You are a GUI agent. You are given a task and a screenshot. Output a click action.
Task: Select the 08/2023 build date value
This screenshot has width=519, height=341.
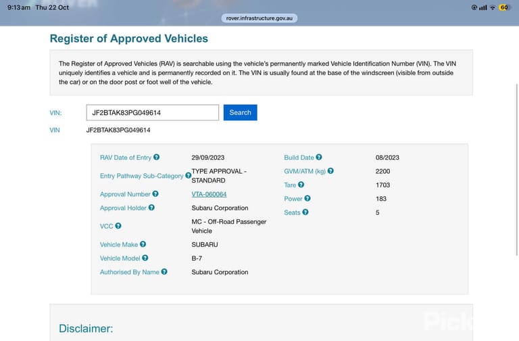click(387, 158)
